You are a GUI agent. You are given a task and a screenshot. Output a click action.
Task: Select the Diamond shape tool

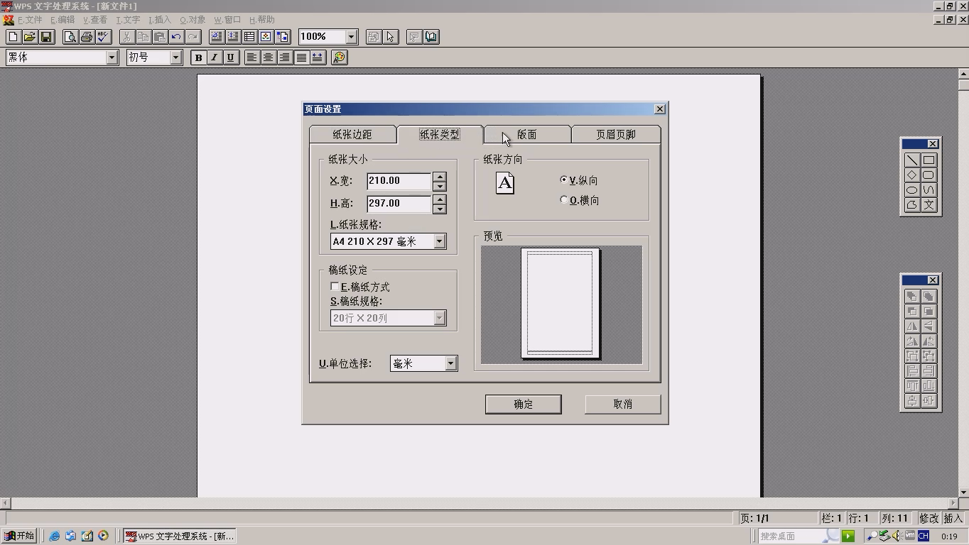pos(912,175)
